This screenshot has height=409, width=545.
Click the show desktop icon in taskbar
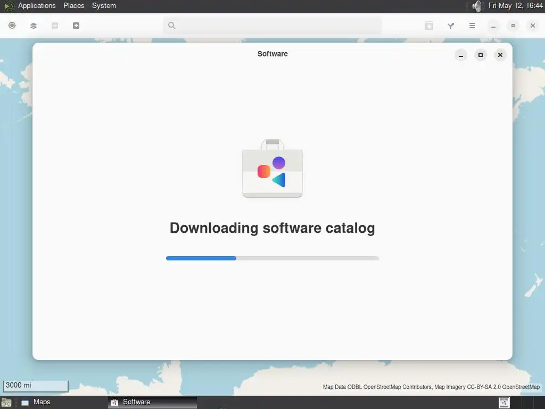[x=6, y=403]
